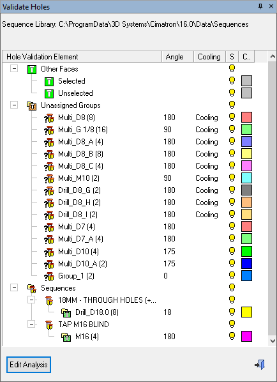
Task: Click the Drill_D18.0 (8) group icon
Action: point(66,312)
